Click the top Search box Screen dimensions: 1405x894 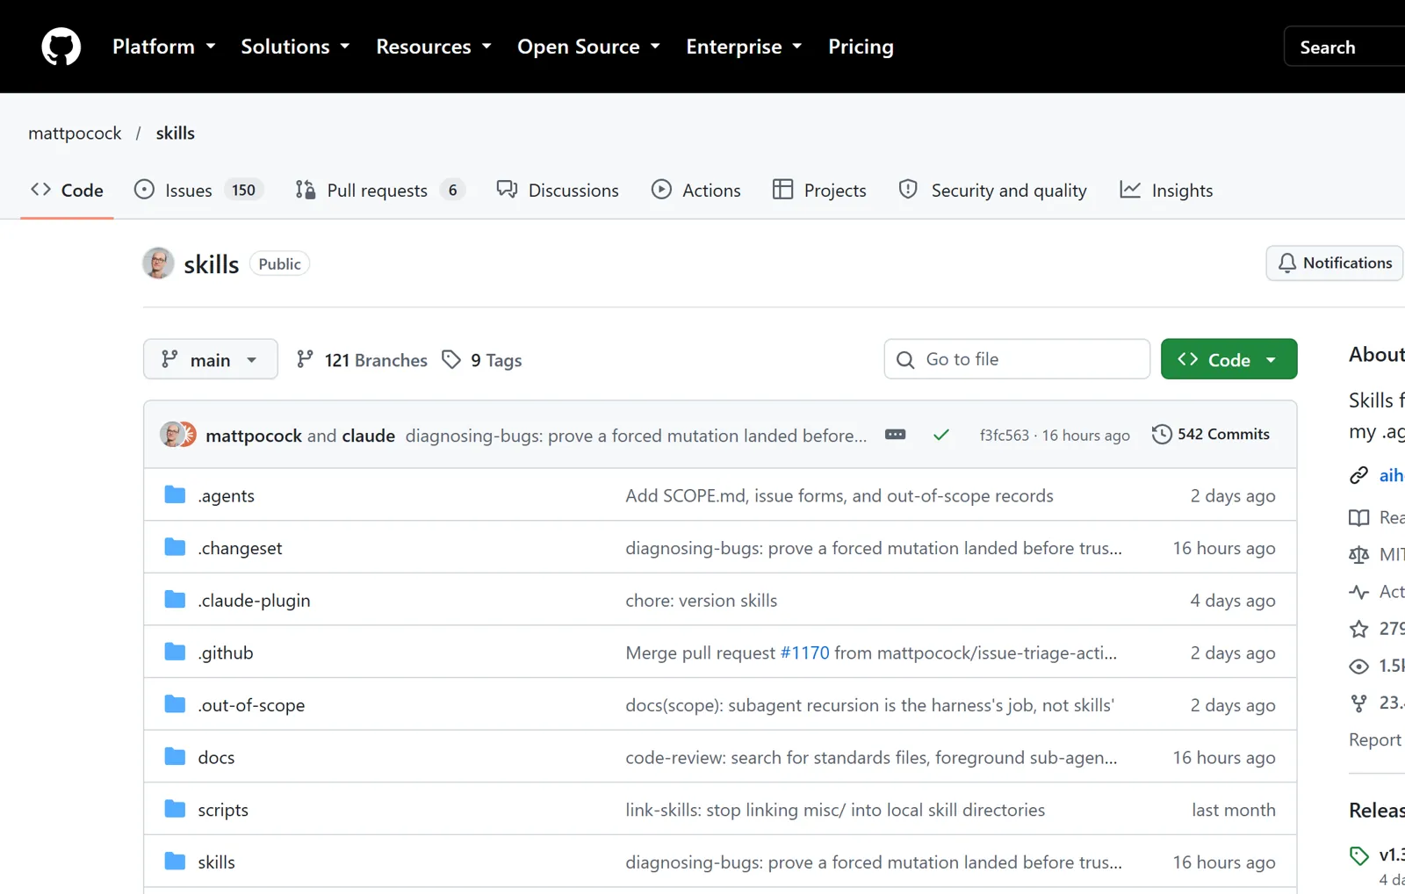[1344, 47]
